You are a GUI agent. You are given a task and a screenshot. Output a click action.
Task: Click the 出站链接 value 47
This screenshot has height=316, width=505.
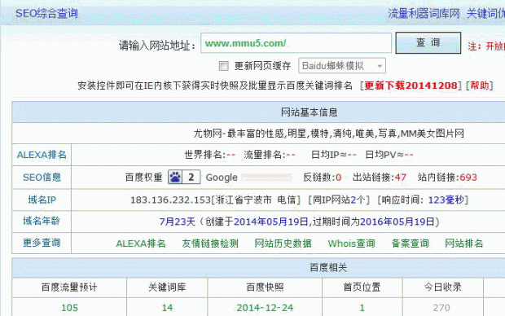[x=400, y=178]
